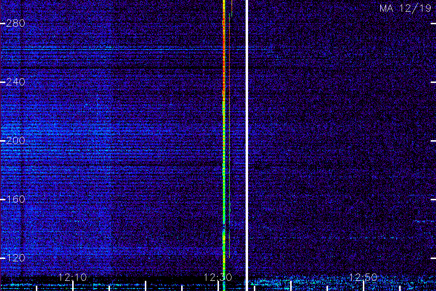Click the 12:50 time axis label
Screen dimensions: 436x291
363,277
